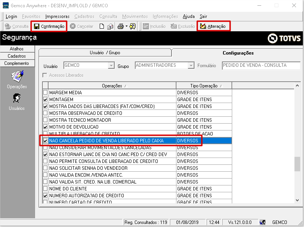Screen dimensions: 304x227
Task: Toggle NAO CANCELA PEDIDO DE VENDA checkbox
Action: [x=45, y=140]
